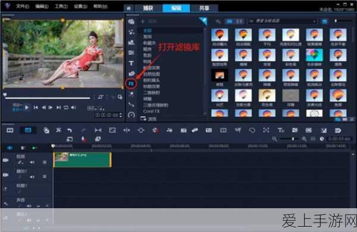Viewport: 357px width, 232px height.
Task: Open the 文件 (File) menu
Action: [x=23, y=7]
